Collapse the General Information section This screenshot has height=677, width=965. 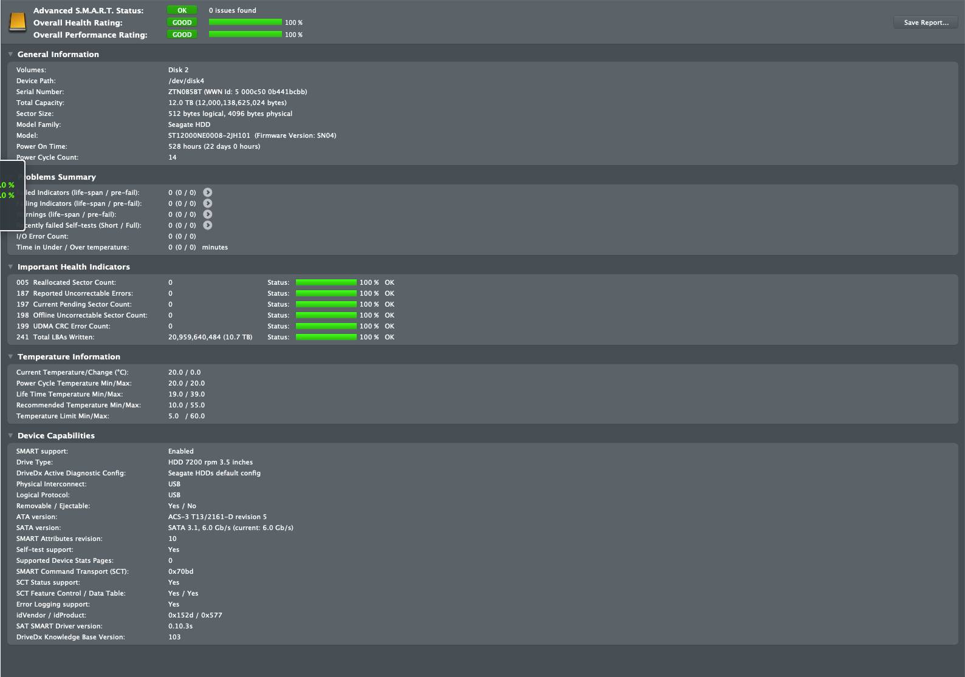point(10,54)
